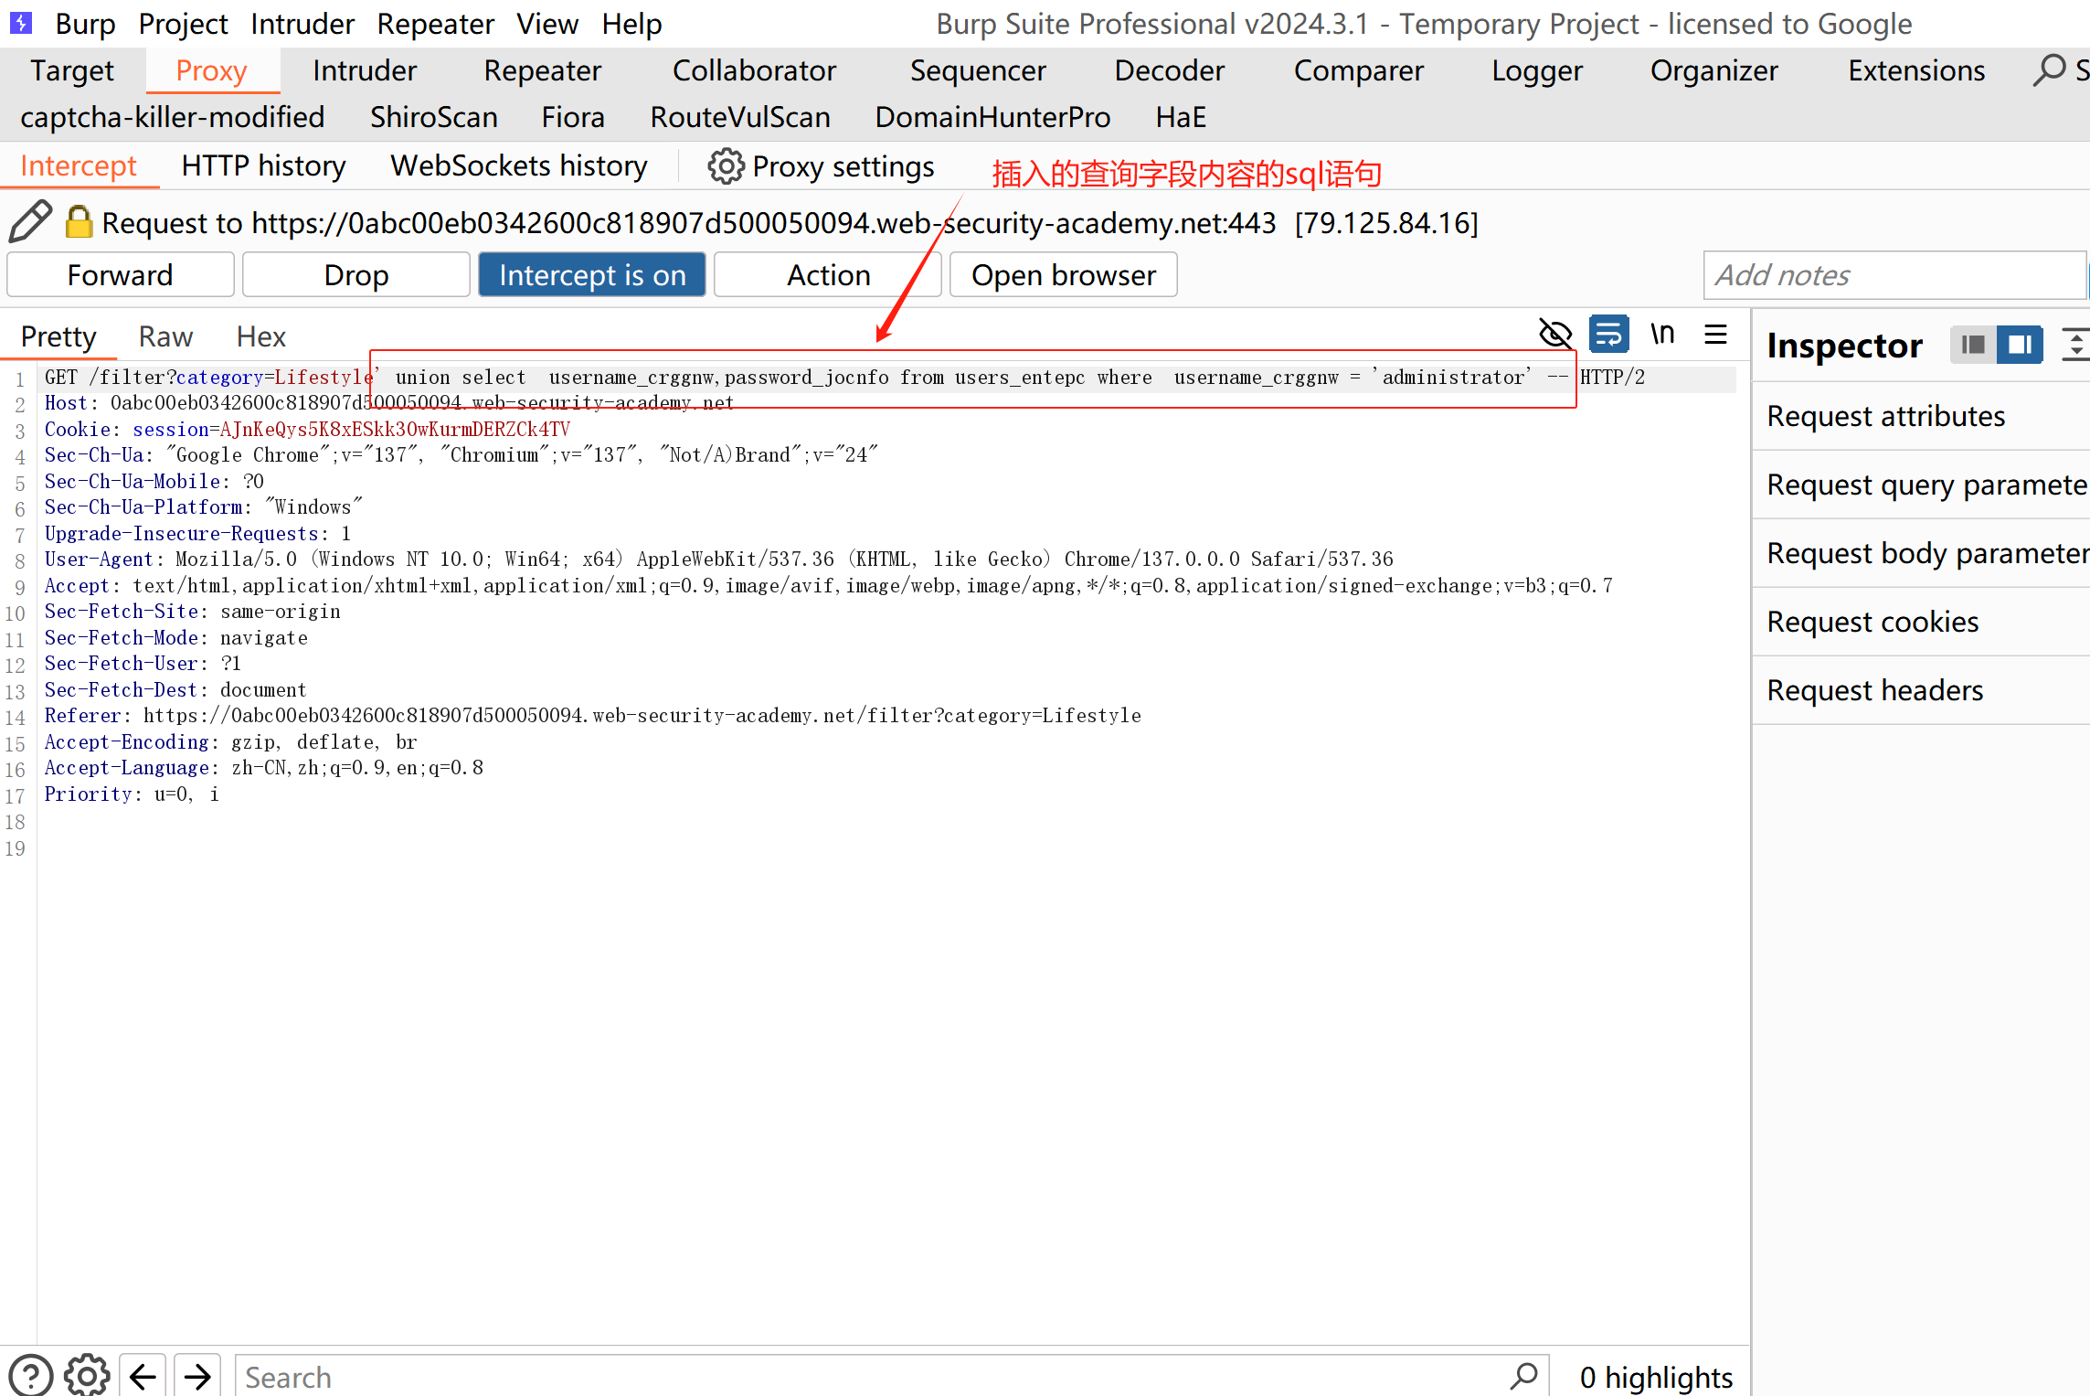Turn off the Intercept is on button
The image size is (2090, 1396).
pos(591,275)
